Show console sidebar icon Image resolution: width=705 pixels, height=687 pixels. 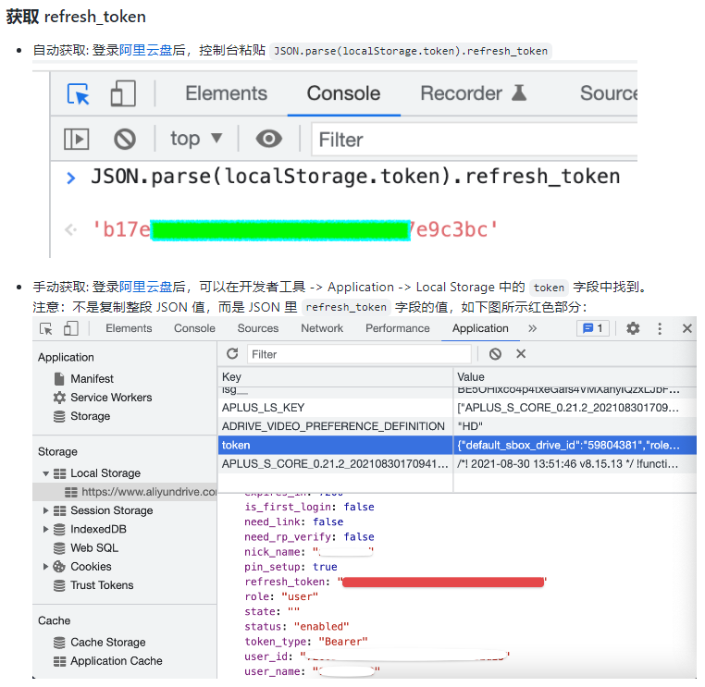click(77, 139)
